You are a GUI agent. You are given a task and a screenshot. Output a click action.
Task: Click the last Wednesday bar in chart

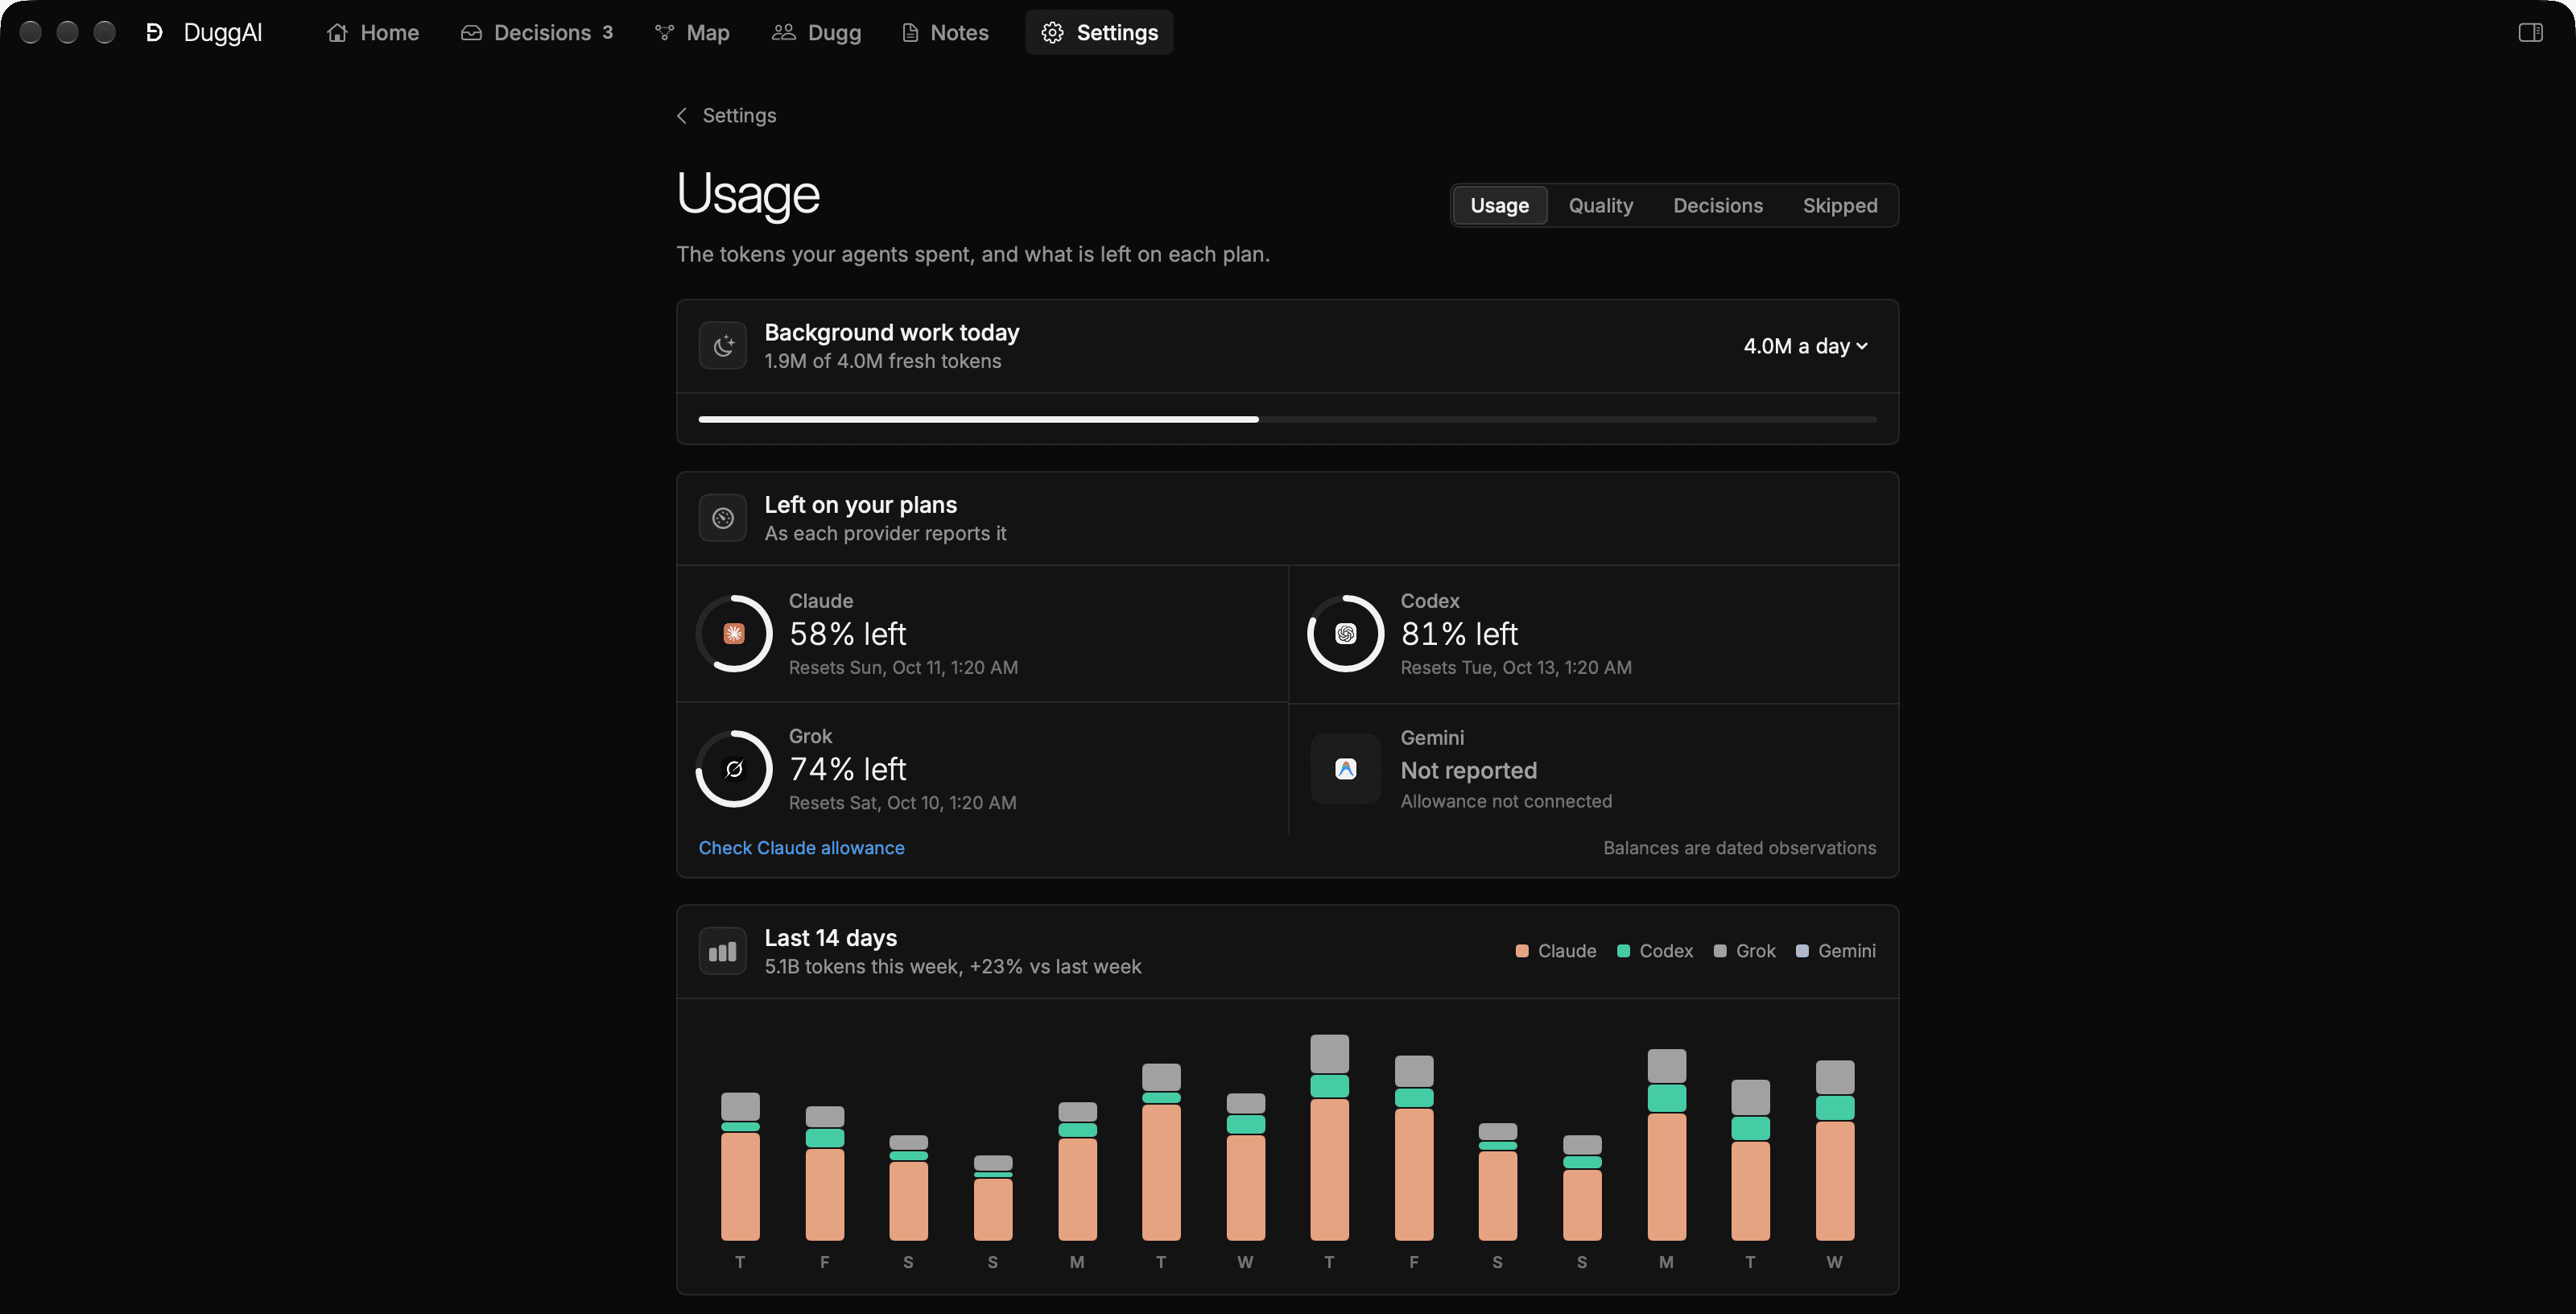(x=1835, y=1150)
